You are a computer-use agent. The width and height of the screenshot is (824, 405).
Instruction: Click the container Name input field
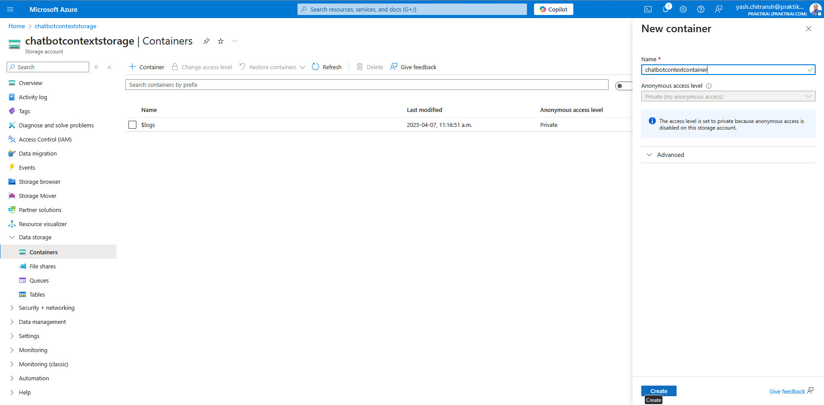point(727,69)
